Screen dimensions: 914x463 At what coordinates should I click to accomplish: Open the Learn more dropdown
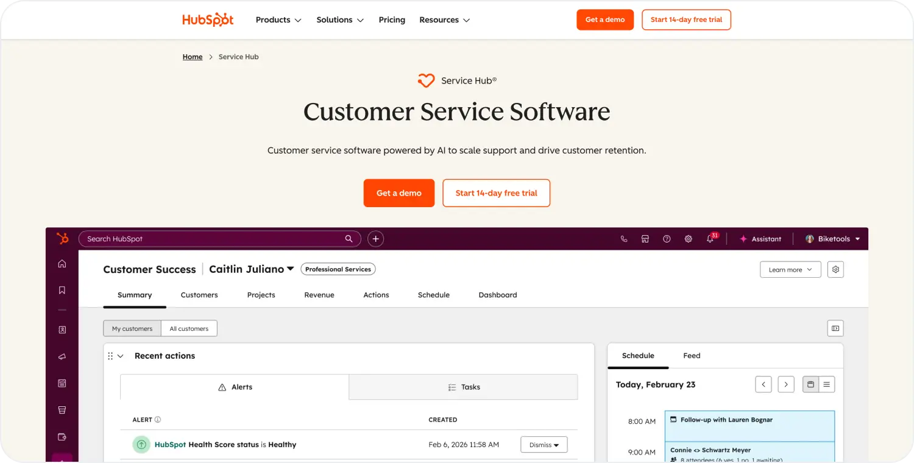pos(790,269)
